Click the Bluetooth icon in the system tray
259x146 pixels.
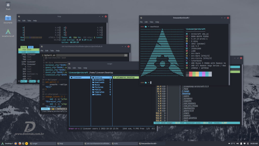(248, 143)
